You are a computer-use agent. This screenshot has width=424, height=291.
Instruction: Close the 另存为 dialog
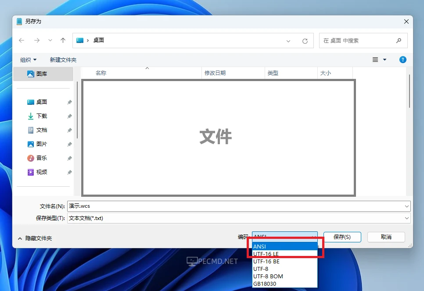pyautogui.click(x=406, y=21)
